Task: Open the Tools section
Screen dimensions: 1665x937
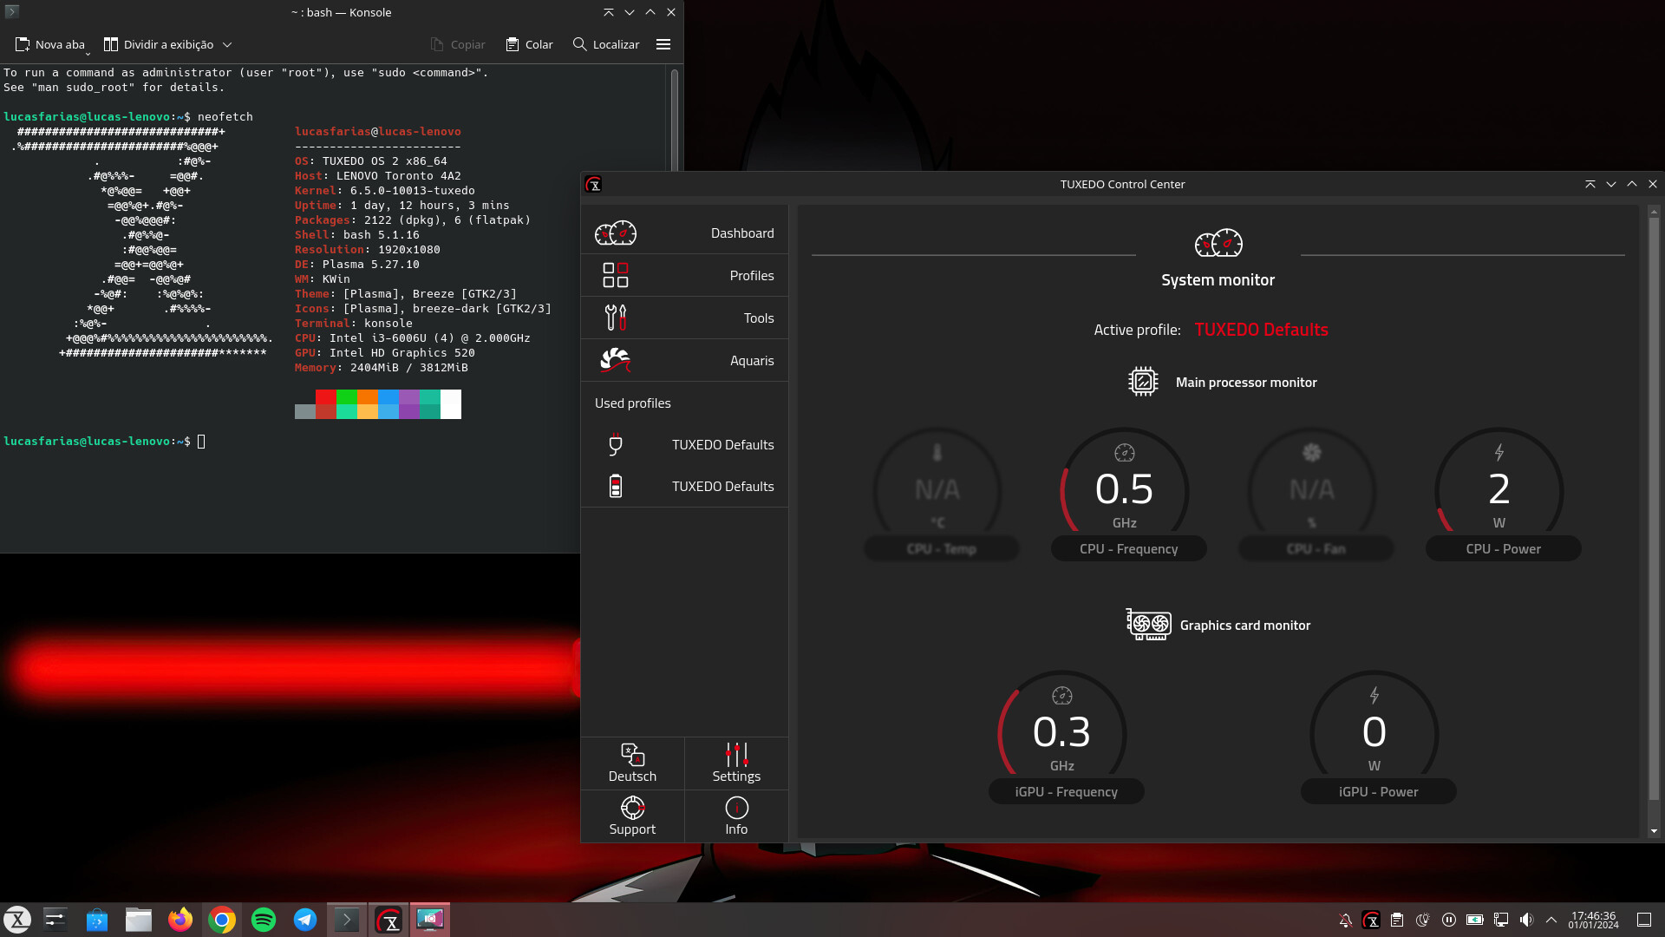Action: click(684, 318)
